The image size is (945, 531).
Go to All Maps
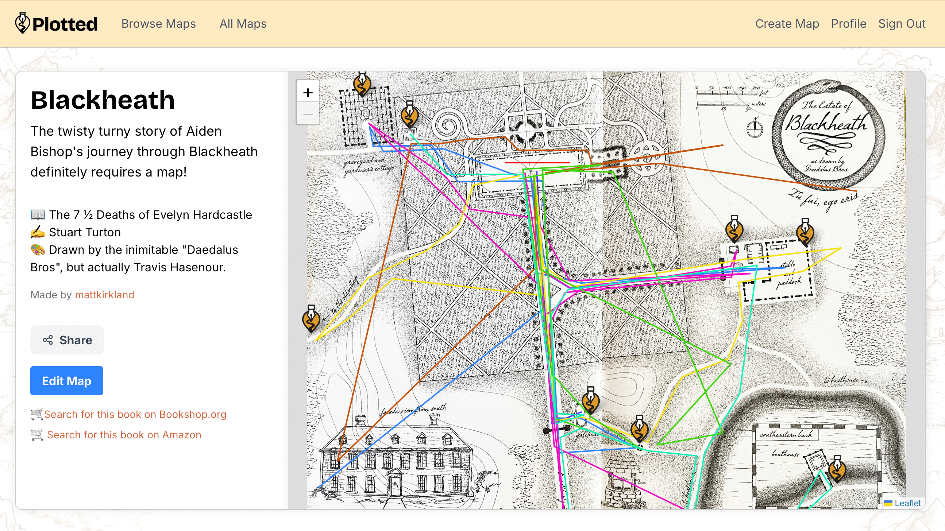243,23
